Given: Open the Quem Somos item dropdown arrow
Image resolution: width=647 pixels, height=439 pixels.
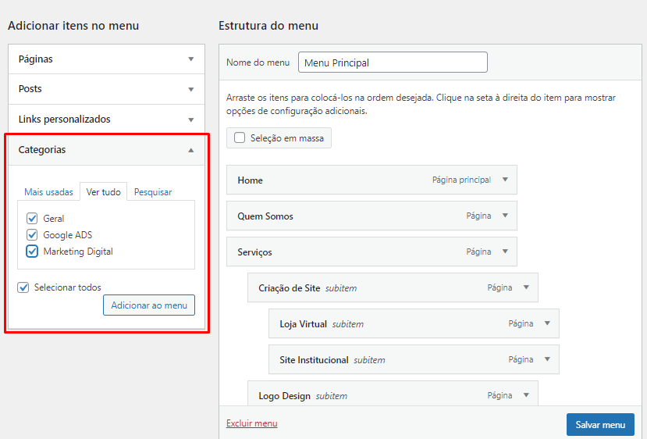Looking at the screenshot, I should pyautogui.click(x=505, y=216).
